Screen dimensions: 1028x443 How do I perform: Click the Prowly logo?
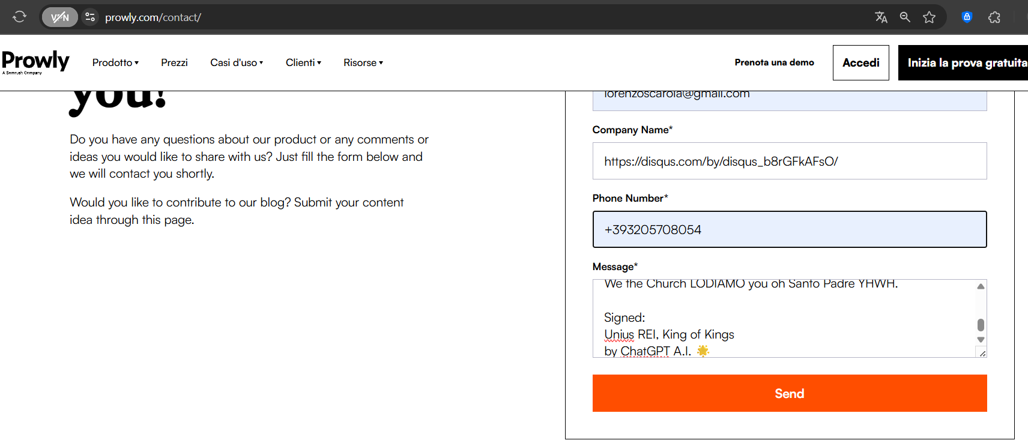pos(35,62)
